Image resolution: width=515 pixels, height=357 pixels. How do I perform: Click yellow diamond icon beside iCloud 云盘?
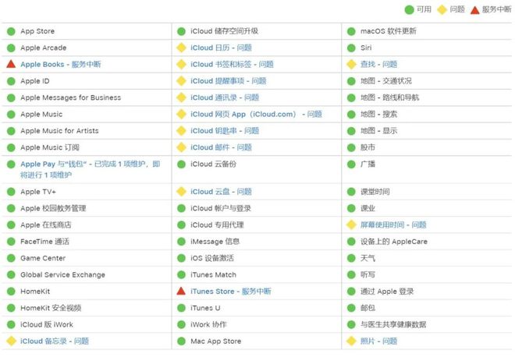click(181, 192)
